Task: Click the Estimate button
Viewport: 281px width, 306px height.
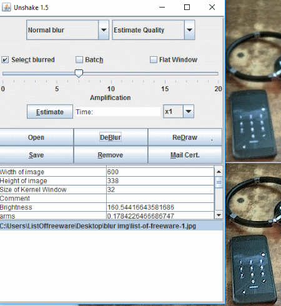Action: pos(50,112)
